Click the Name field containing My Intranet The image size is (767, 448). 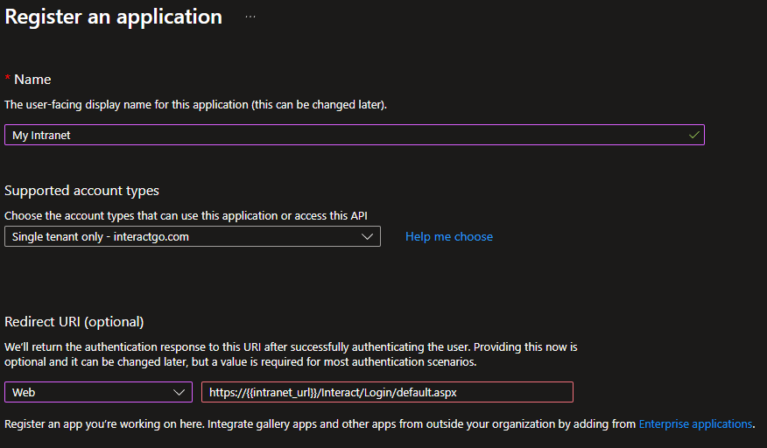[x=354, y=135]
